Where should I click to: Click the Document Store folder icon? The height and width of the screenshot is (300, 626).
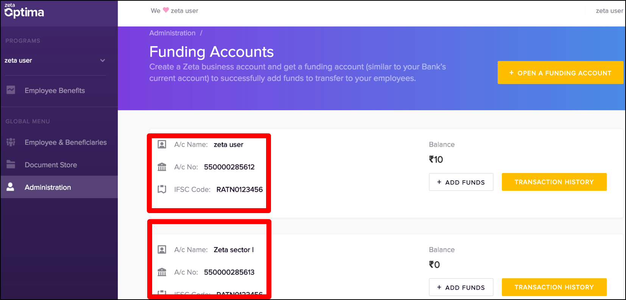(x=11, y=164)
